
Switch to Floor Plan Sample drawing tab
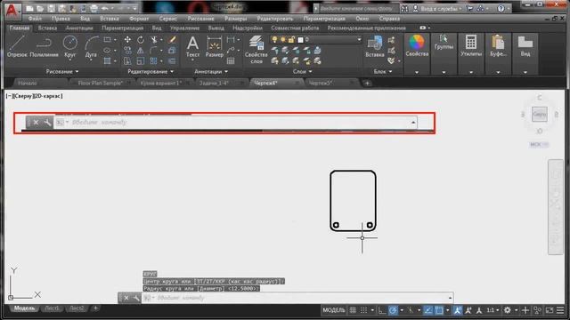pos(101,83)
